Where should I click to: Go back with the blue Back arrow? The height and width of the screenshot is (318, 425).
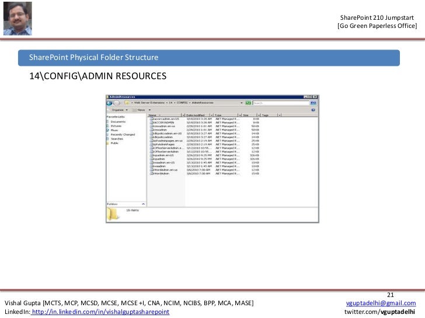pos(110,103)
